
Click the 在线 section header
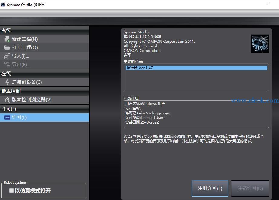point(44,73)
